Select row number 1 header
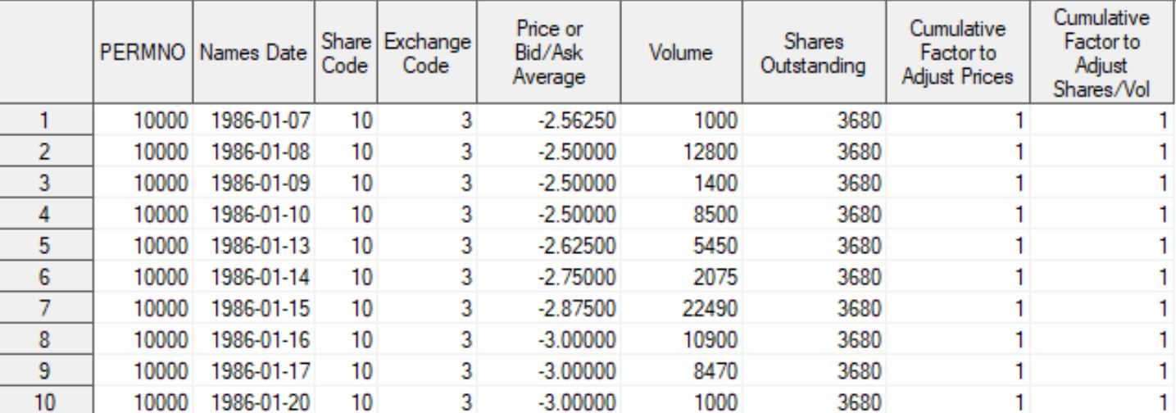The image size is (1176, 413). [x=47, y=122]
